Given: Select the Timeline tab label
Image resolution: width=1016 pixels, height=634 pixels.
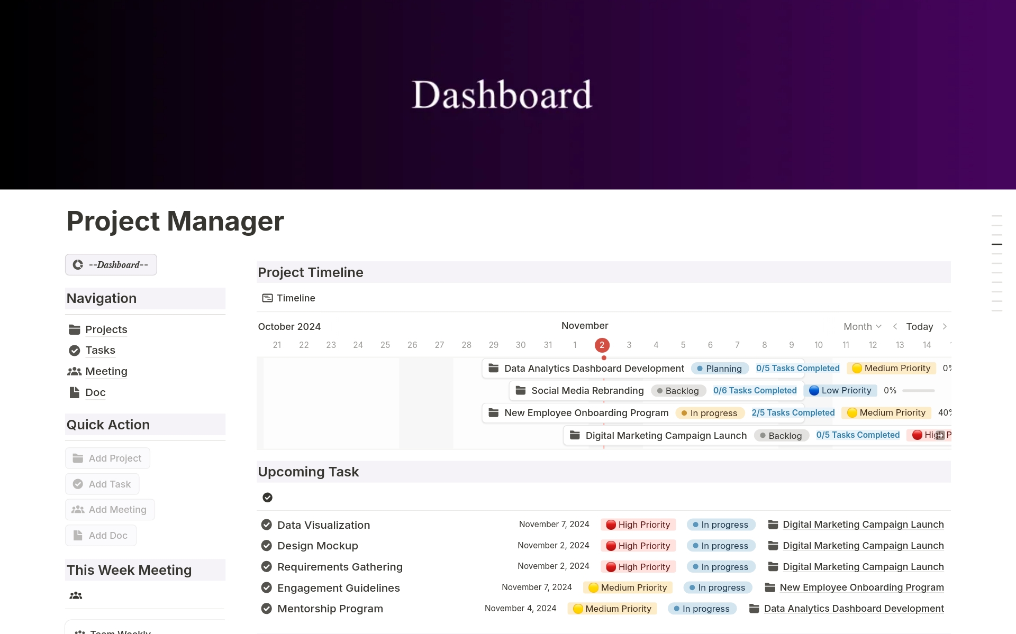Looking at the screenshot, I should (295, 298).
